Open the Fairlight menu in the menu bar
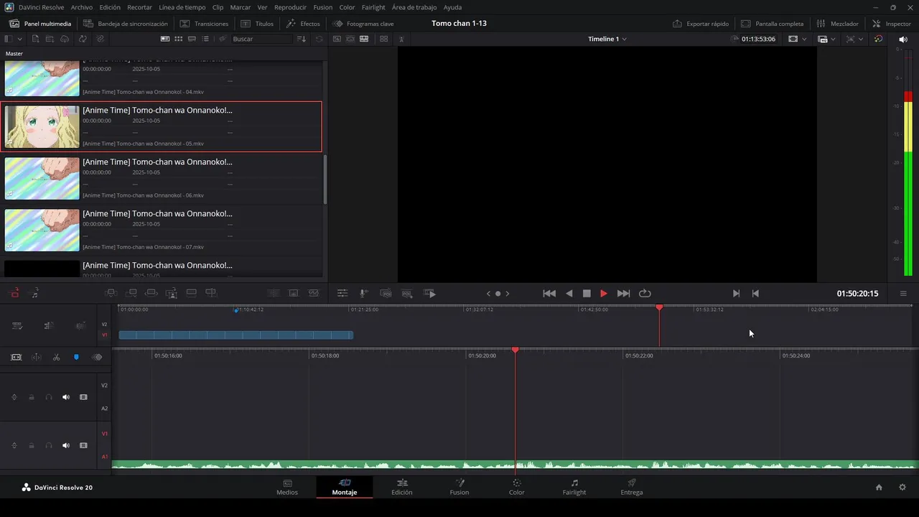 [x=373, y=7]
